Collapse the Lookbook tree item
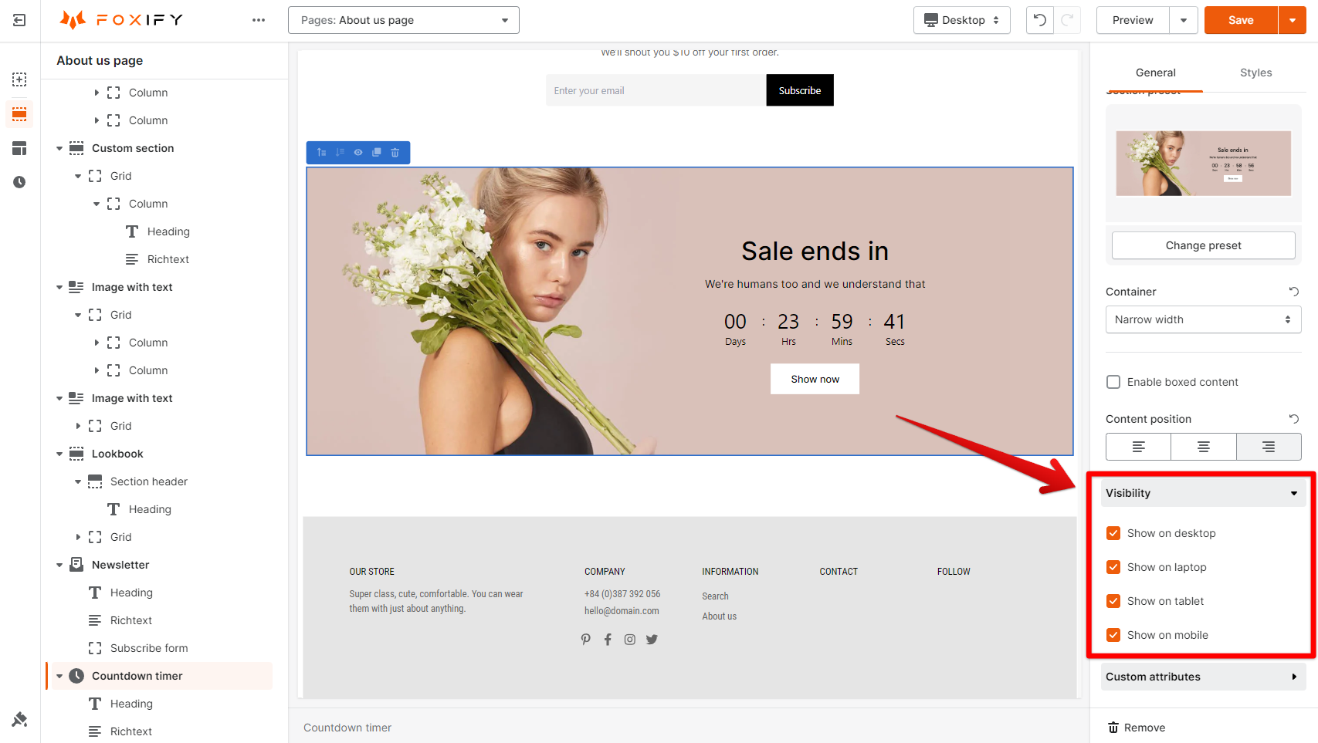The width and height of the screenshot is (1318, 743). click(59, 454)
